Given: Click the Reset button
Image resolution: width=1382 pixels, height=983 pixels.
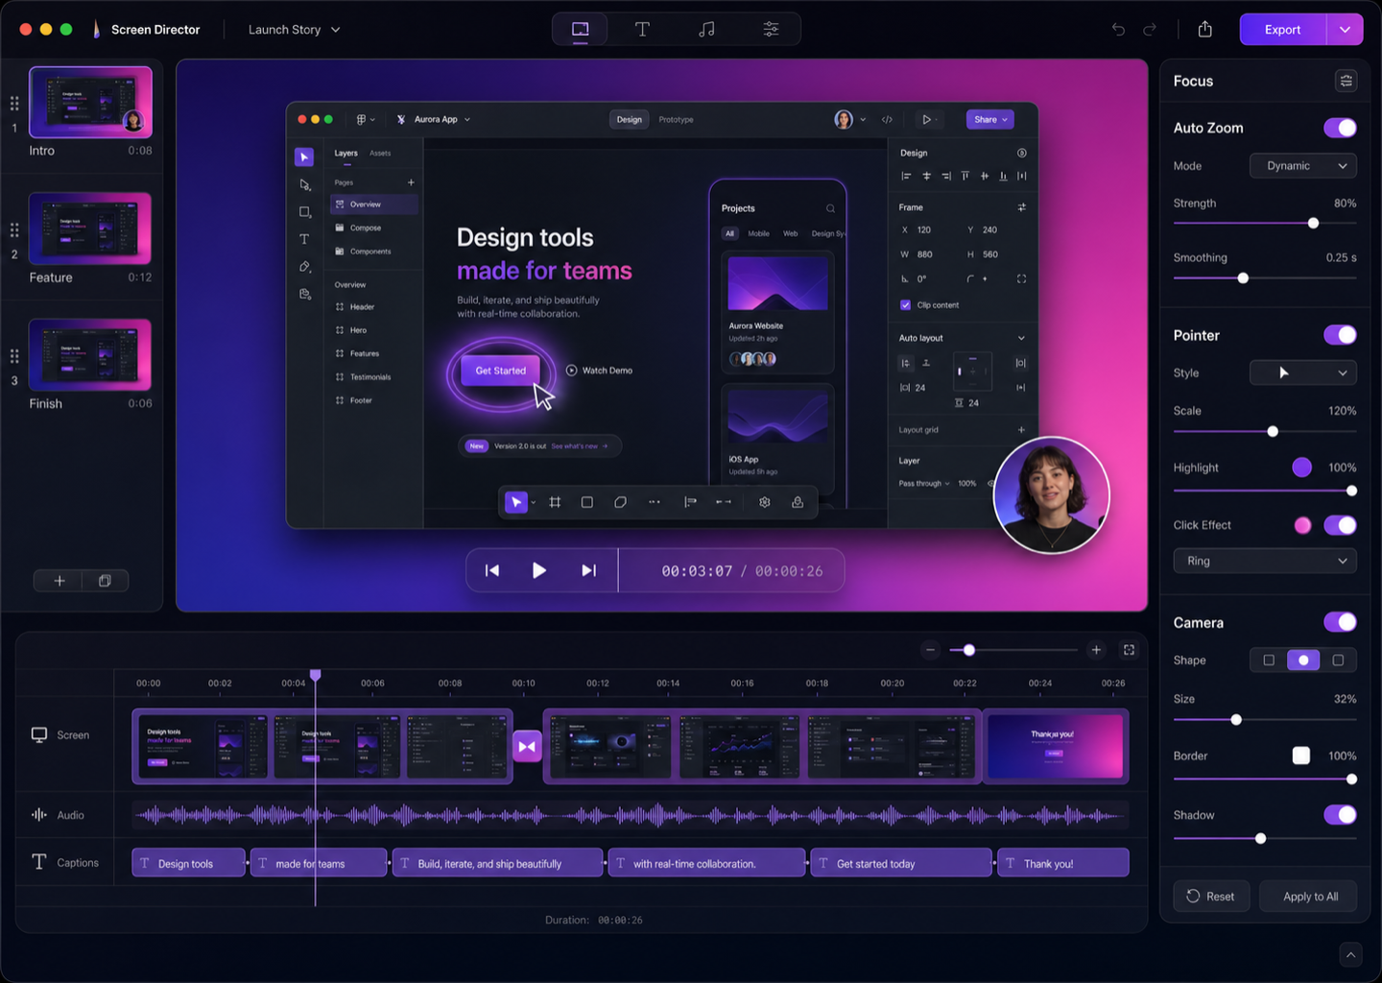Looking at the screenshot, I should pos(1211,897).
